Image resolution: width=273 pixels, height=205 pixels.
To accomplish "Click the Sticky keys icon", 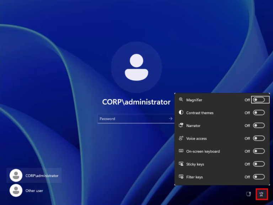I will (x=181, y=164).
